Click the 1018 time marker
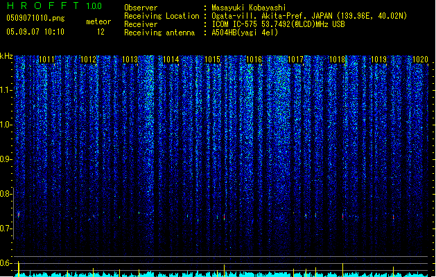Screen dimensions: 436x277 click(337, 60)
